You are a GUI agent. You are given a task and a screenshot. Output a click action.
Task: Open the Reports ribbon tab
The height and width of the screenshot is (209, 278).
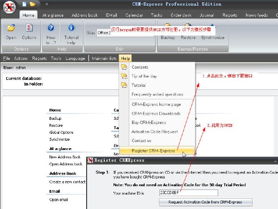pos(230,15)
